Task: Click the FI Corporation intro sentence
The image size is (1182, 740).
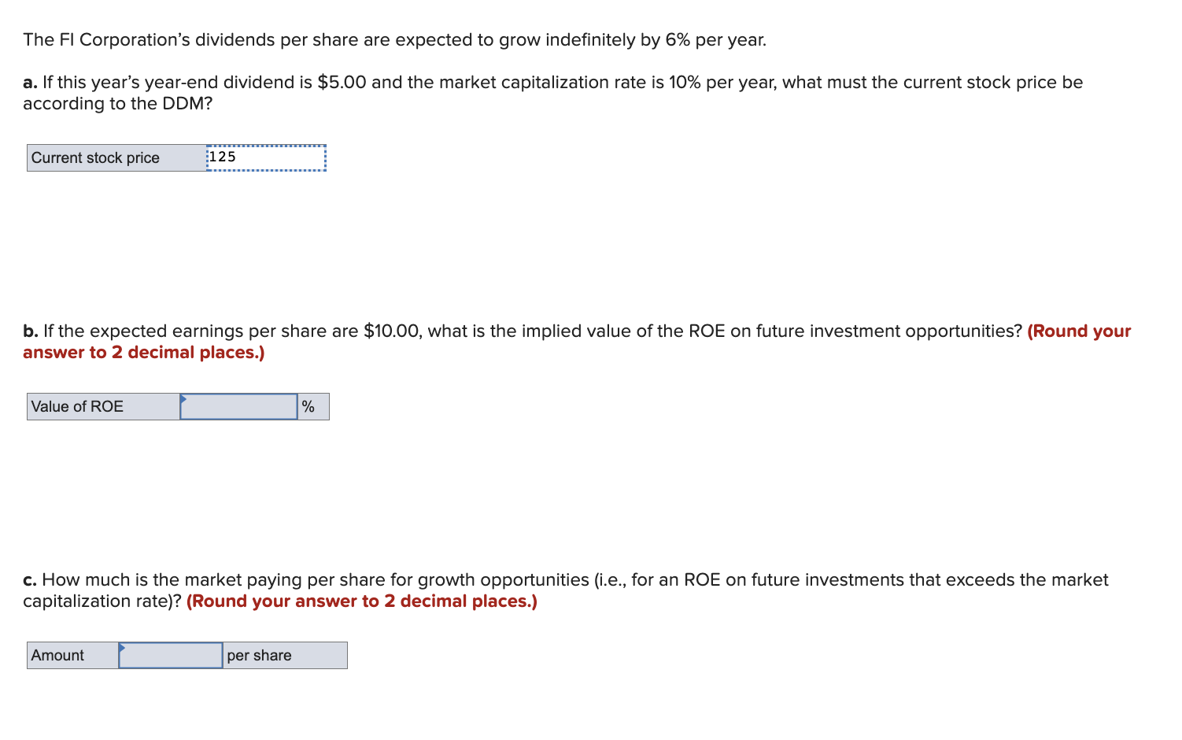Action: (395, 40)
